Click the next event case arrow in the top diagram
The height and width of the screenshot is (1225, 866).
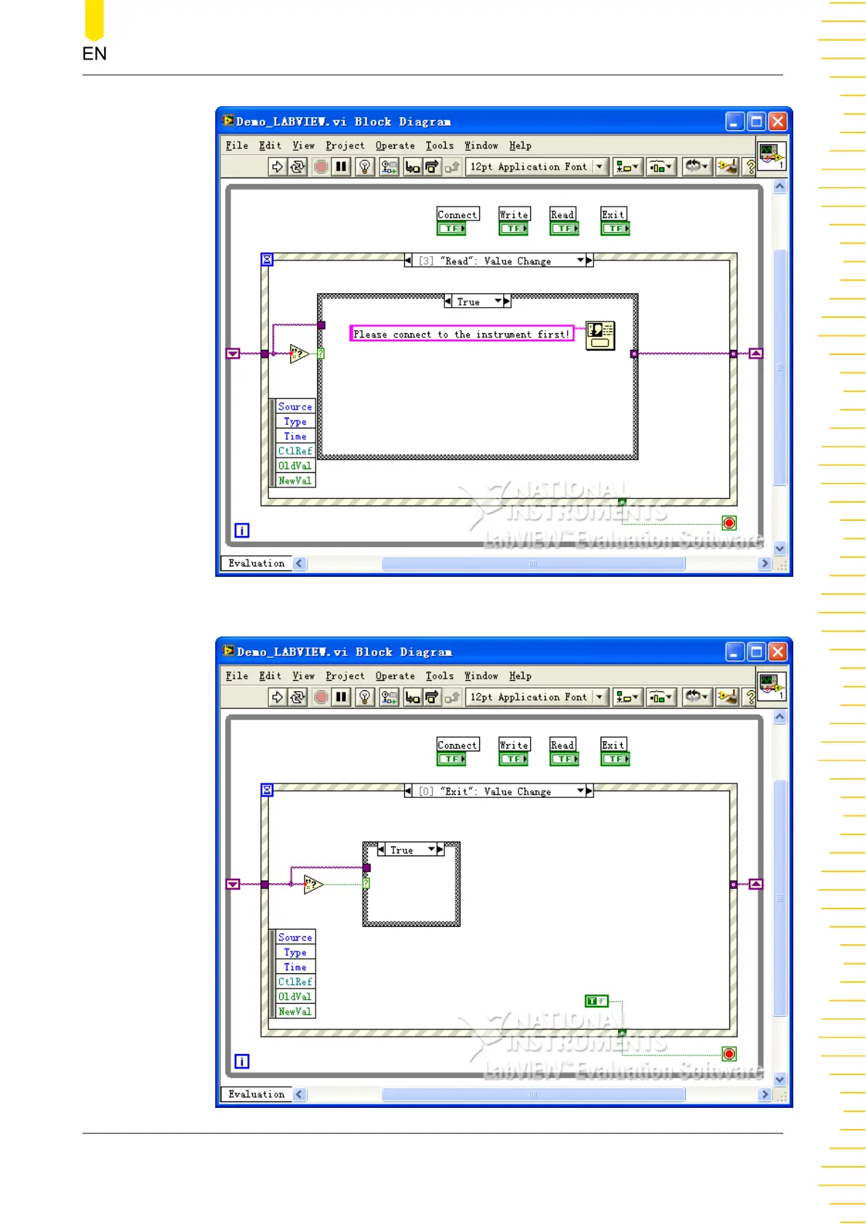tap(589, 260)
